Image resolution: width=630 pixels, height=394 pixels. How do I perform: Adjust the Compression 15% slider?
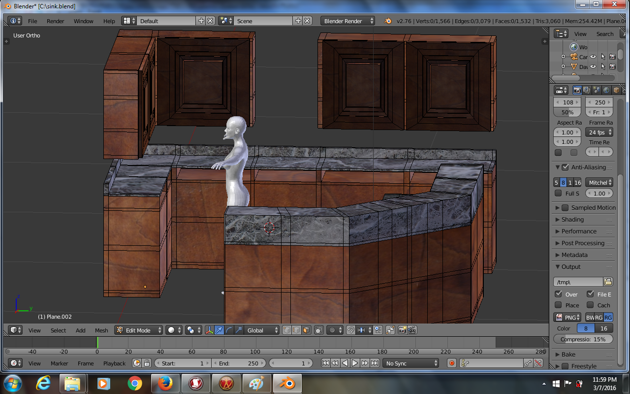(583, 339)
